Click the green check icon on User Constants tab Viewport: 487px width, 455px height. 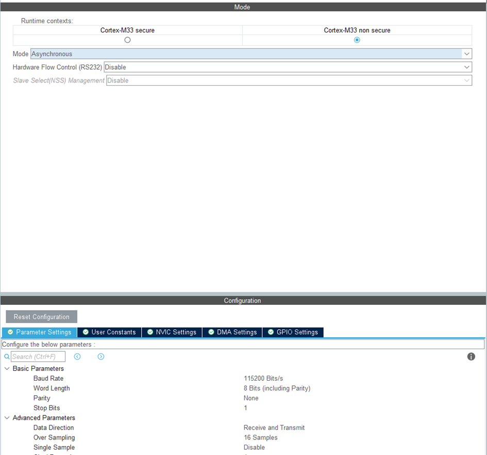click(86, 332)
